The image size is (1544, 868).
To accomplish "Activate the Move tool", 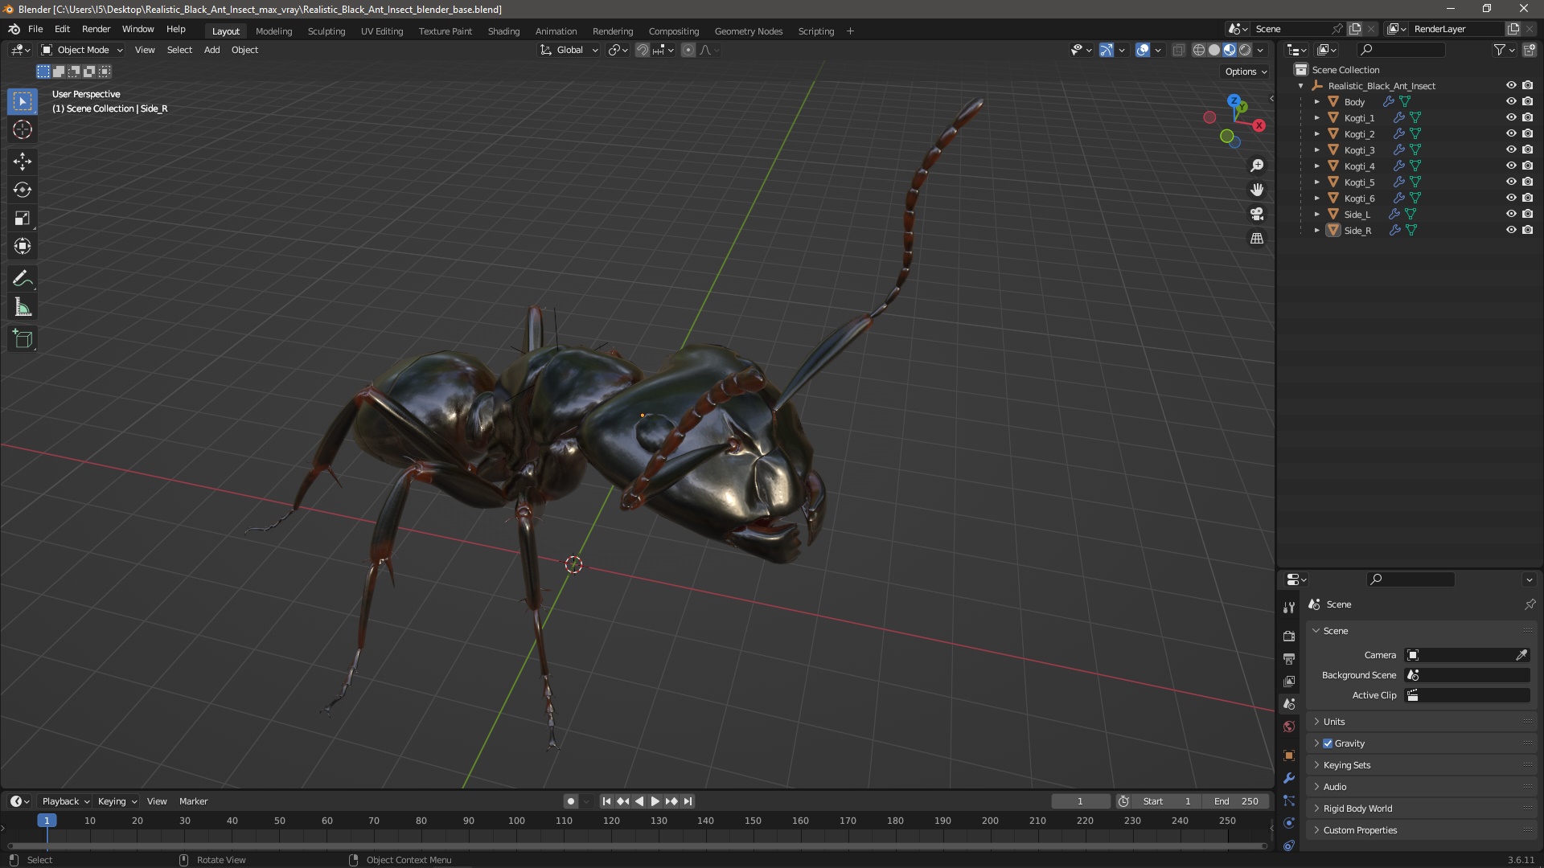I will point(23,162).
